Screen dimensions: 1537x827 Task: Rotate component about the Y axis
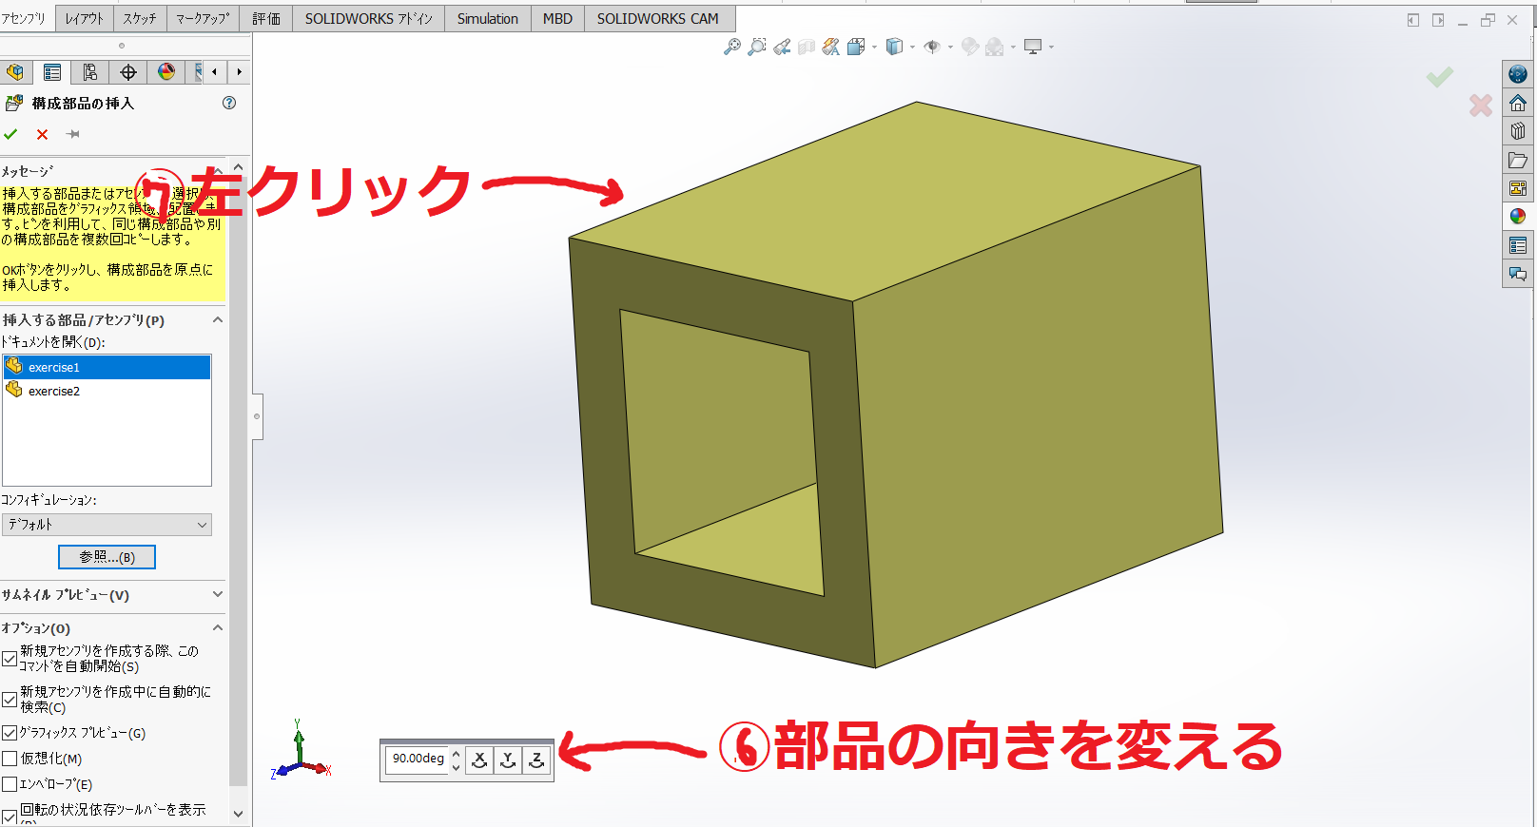pos(509,760)
